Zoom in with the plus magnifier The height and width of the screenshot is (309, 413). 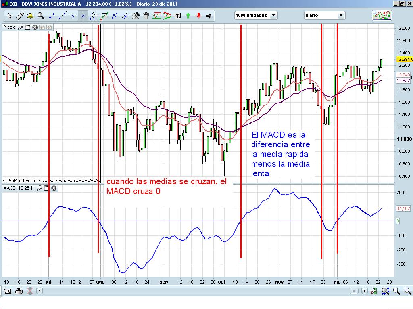pos(407,291)
